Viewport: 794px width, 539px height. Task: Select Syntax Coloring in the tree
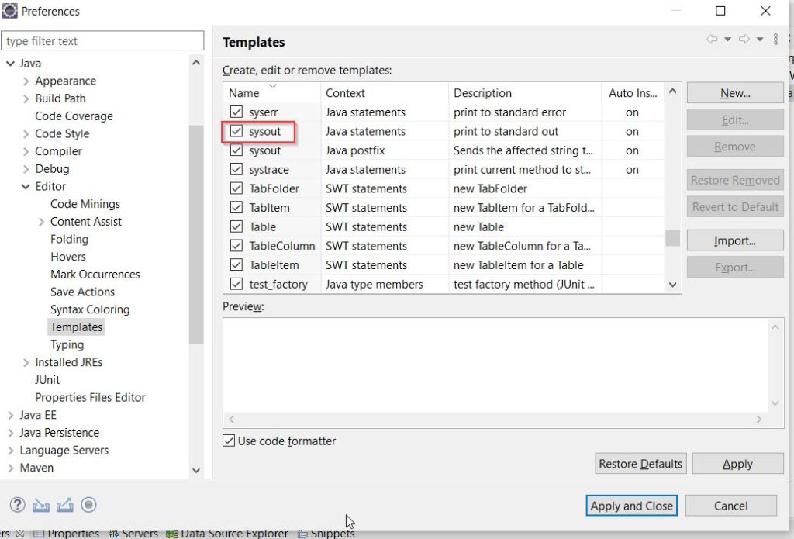pyautogui.click(x=90, y=309)
